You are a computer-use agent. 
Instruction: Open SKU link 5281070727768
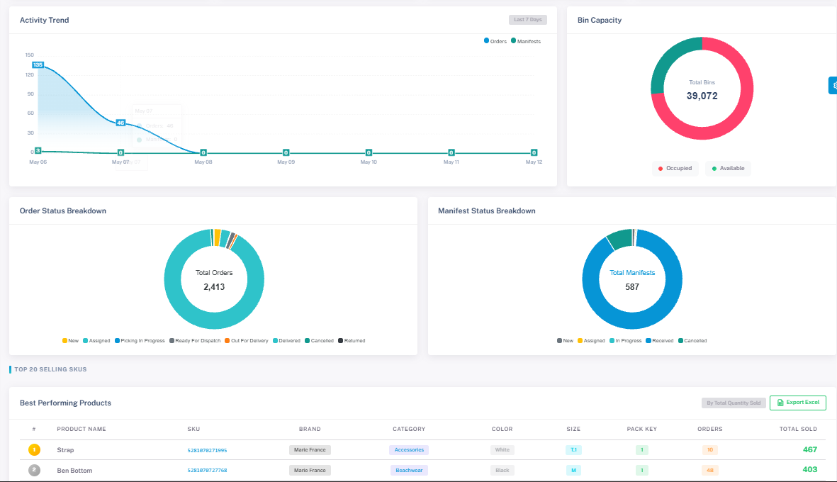[x=207, y=471]
